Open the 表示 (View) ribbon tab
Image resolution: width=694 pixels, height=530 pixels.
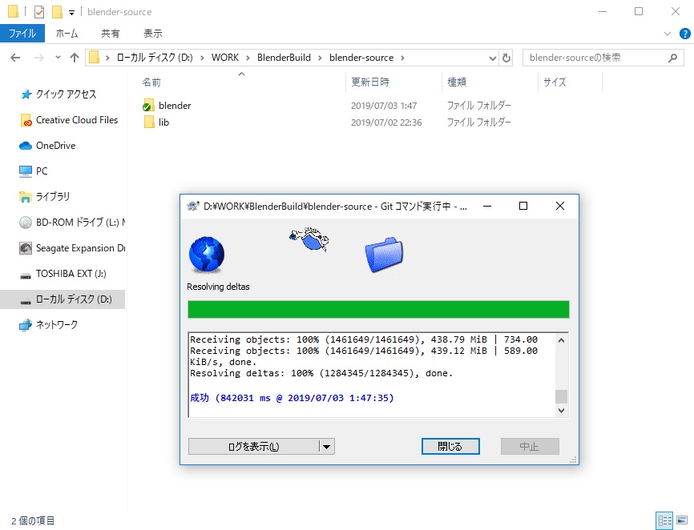tap(153, 34)
